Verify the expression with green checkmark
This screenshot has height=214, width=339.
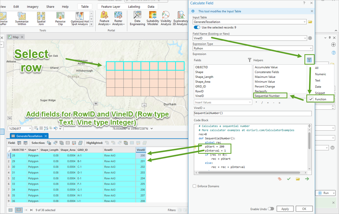pos(289,179)
